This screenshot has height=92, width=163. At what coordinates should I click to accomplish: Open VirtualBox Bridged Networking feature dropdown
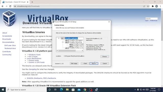click(71, 44)
